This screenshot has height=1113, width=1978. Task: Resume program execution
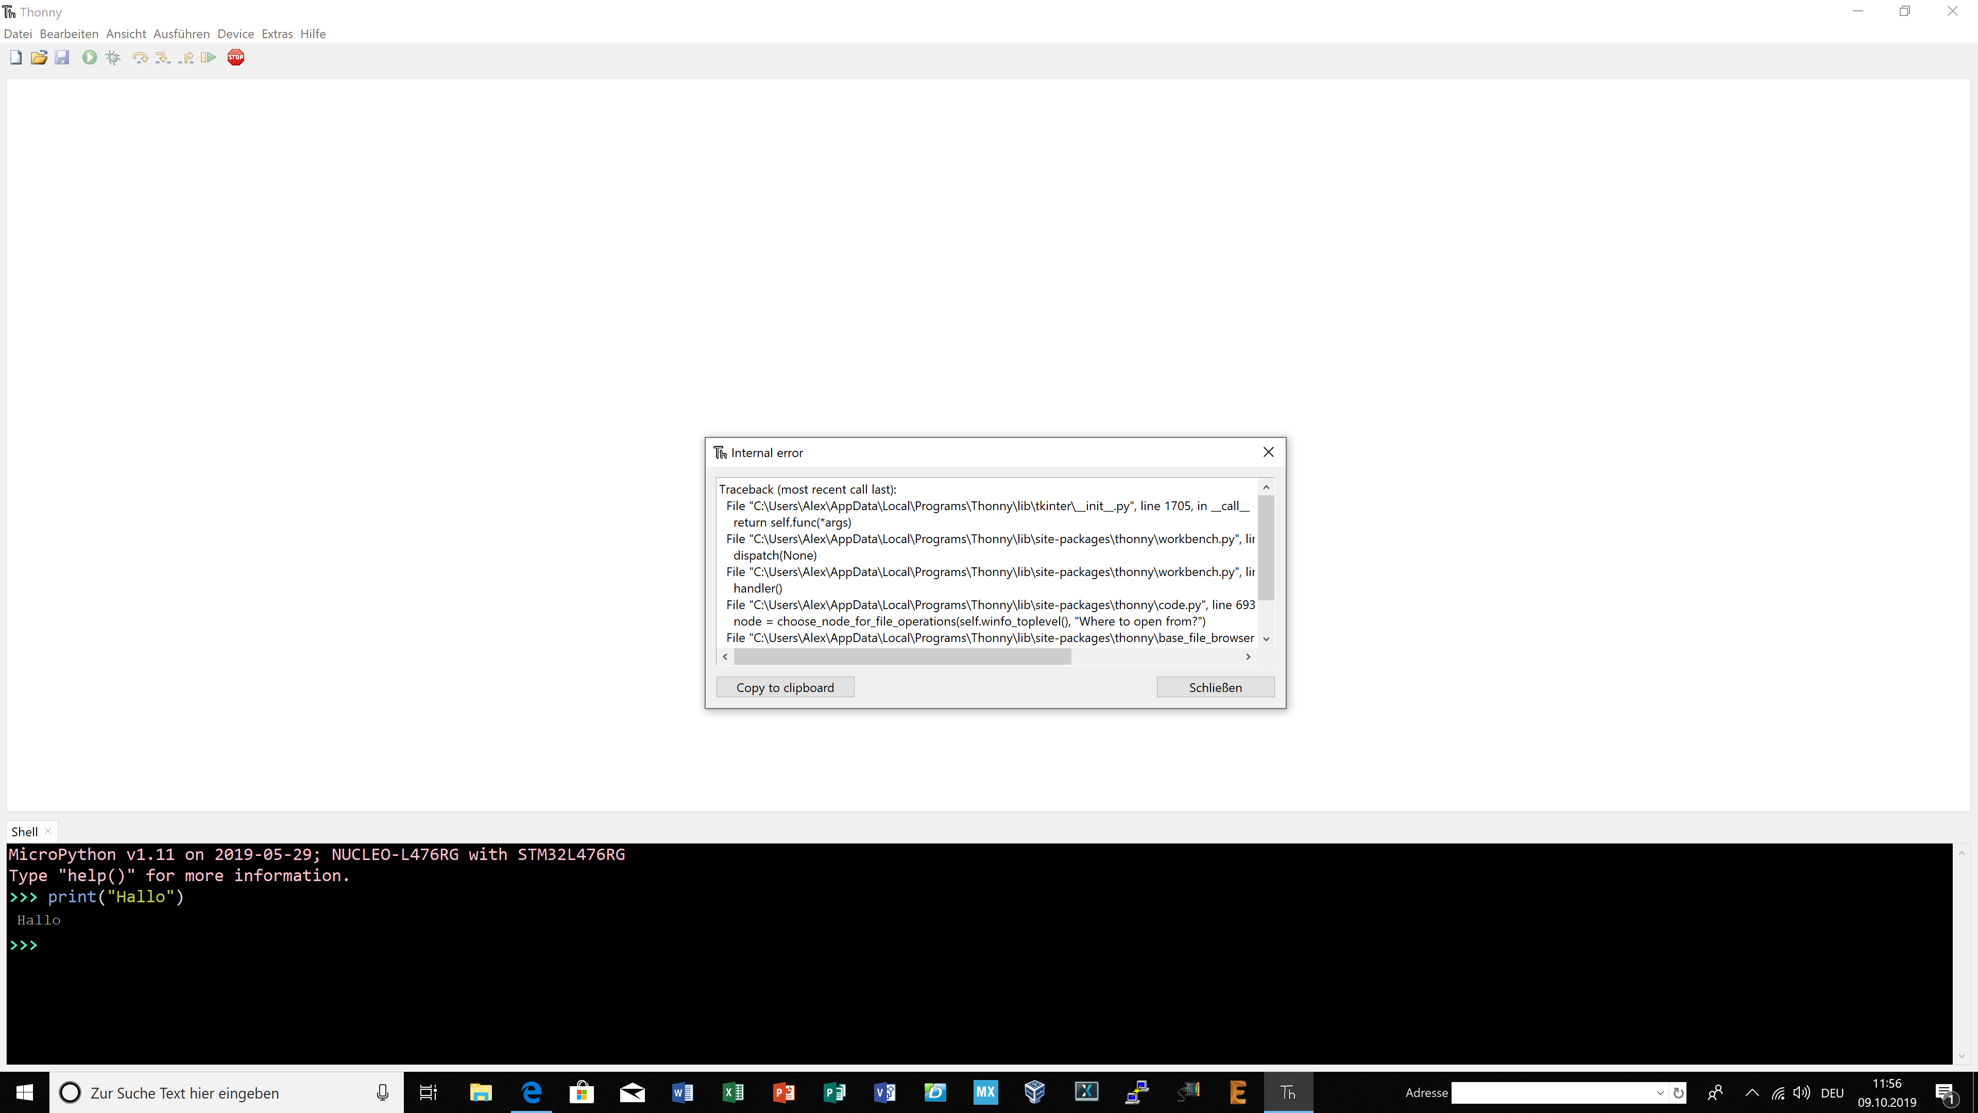coord(208,57)
